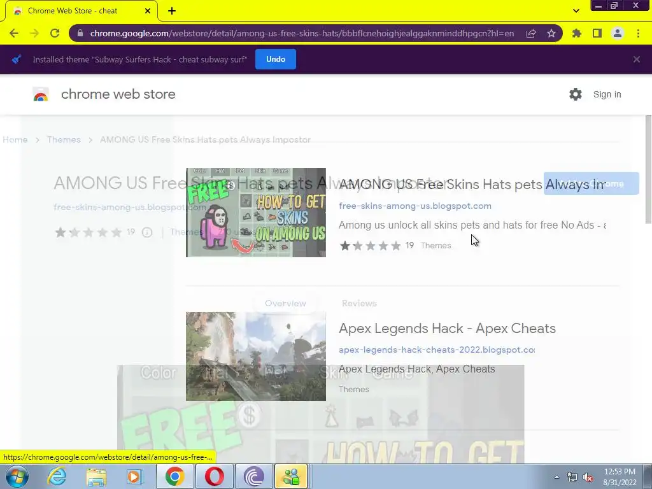Select the Chrome Web Store - cheat tab
Image resolution: width=652 pixels, height=489 pixels.
[81, 11]
